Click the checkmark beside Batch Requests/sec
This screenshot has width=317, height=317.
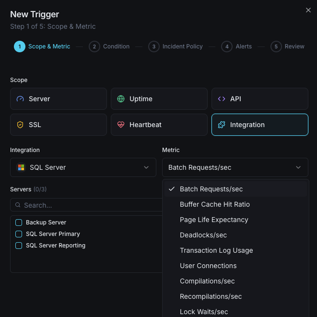click(172, 189)
